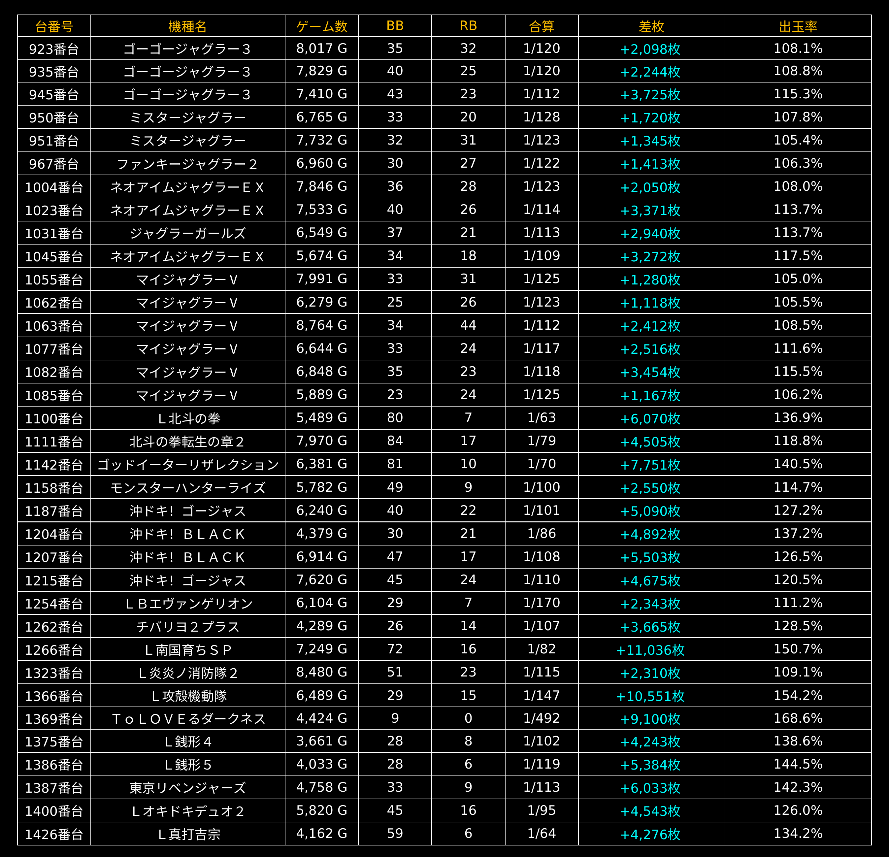The image size is (889, 857).
Task: Click the +2,516枚 difference value
Action: pos(651,349)
